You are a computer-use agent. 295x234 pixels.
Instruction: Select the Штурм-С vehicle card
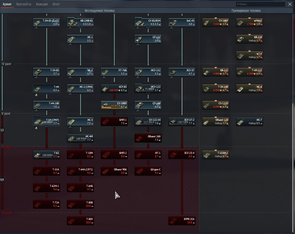(148, 171)
